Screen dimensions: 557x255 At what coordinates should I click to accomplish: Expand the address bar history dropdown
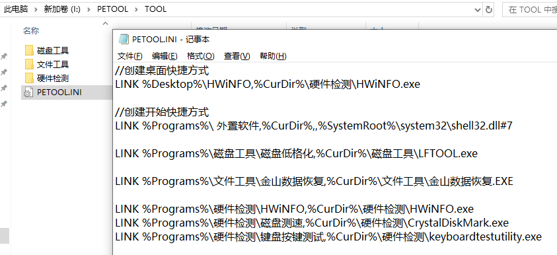478,10
